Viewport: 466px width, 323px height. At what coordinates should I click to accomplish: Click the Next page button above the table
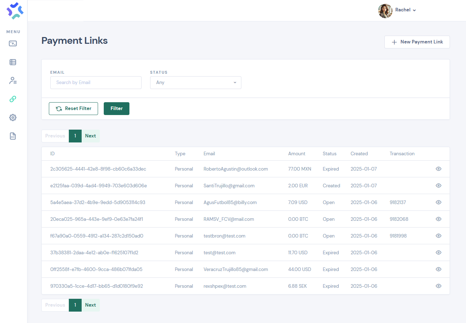[91, 136]
